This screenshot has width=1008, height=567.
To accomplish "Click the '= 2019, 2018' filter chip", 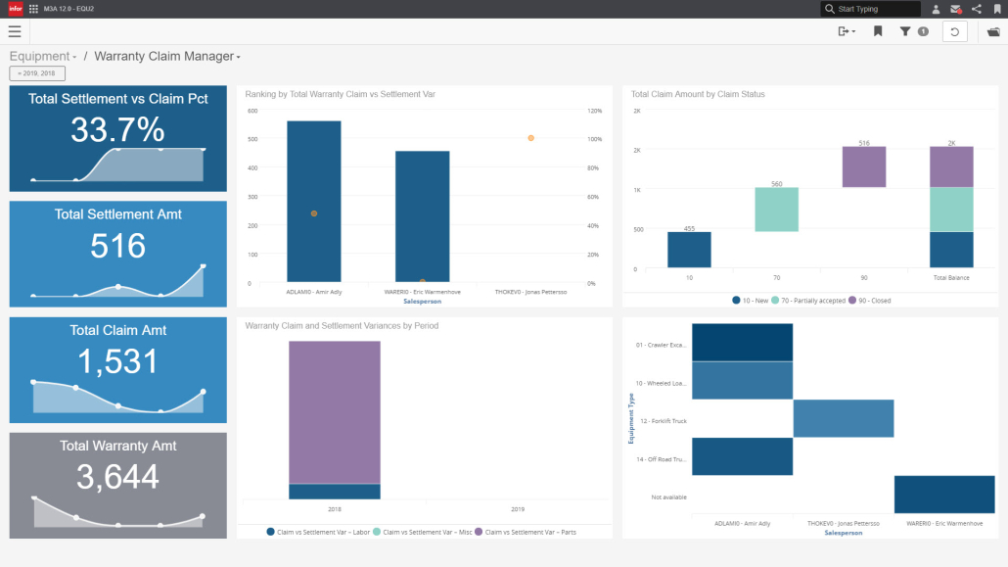I will click(x=37, y=73).
